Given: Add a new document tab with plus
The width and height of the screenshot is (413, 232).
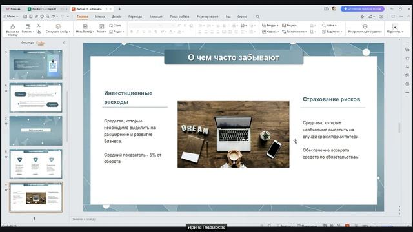Looking at the screenshot, I should pos(119,9).
